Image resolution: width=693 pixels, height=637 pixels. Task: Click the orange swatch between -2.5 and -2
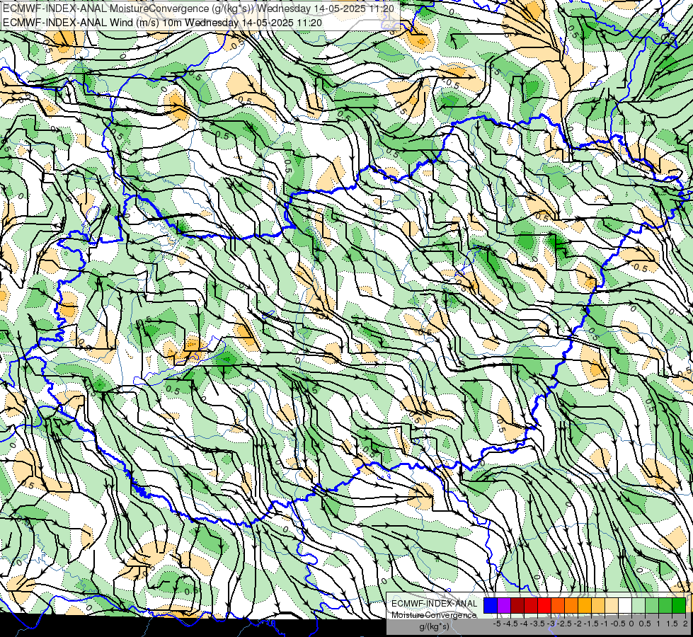click(x=571, y=606)
